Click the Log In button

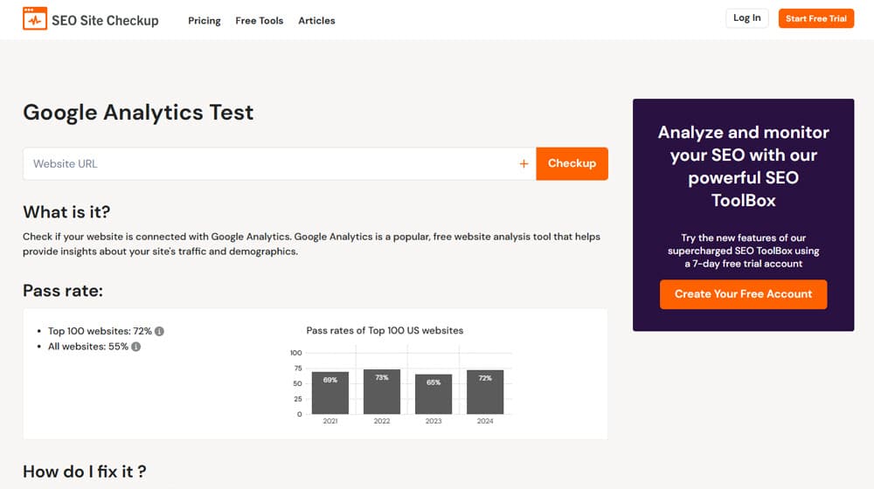(747, 17)
